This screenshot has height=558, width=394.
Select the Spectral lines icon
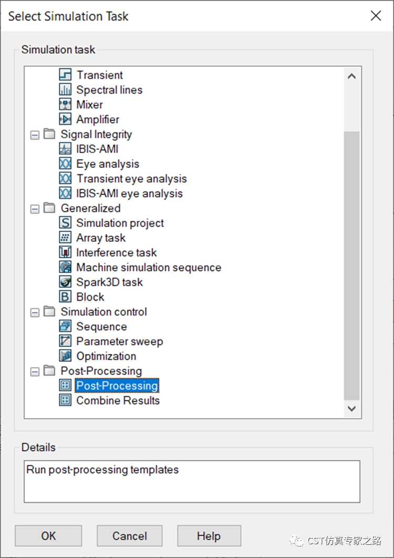[65, 90]
